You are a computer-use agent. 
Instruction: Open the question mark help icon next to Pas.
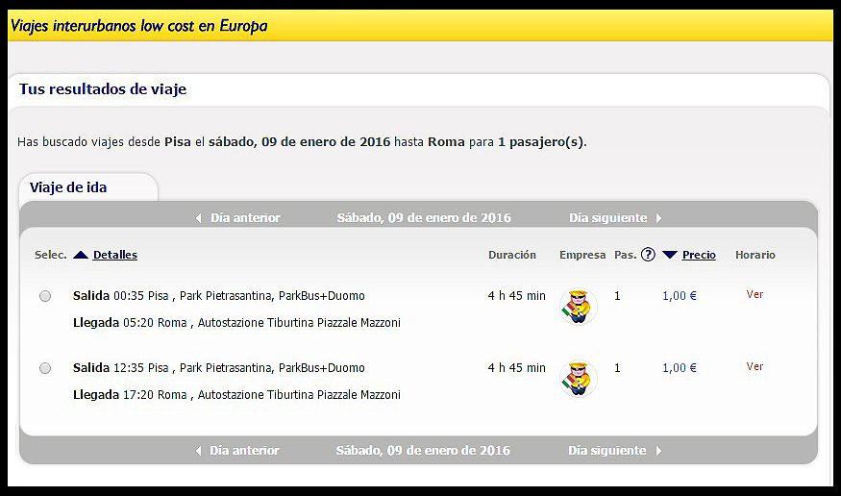click(648, 255)
